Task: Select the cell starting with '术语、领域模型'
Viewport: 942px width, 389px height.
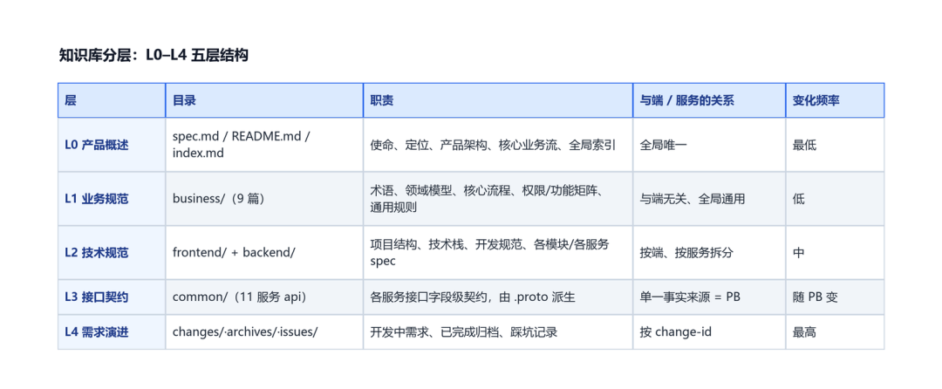Action: pyautogui.click(x=498, y=200)
